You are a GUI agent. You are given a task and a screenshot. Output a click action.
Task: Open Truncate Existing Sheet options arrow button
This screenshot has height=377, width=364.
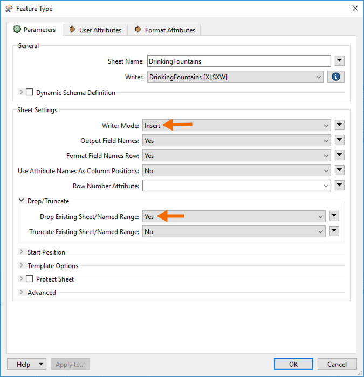[x=334, y=231]
